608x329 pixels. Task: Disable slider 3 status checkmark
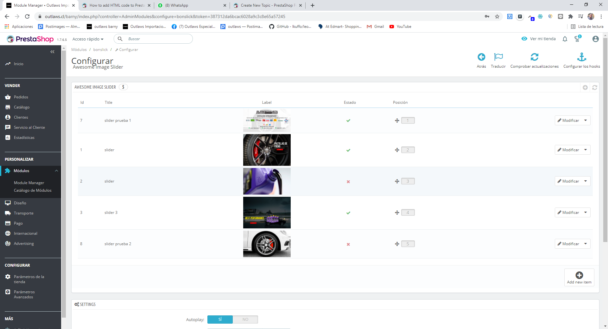348,213
